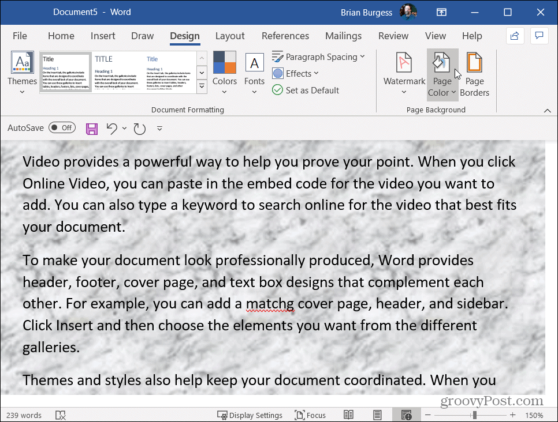Click the Watermark button
This screenshot has height=422, width=558.
tap(404, 73)
